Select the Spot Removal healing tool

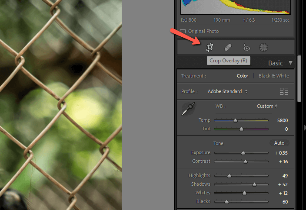click(228, 48)
